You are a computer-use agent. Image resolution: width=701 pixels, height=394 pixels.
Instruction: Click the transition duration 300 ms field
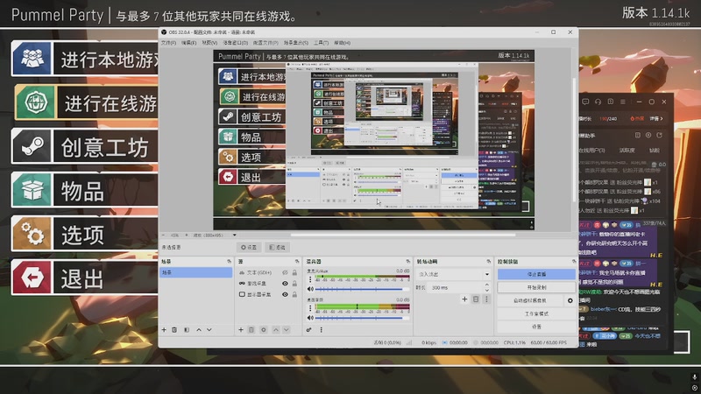pos(456,288)
